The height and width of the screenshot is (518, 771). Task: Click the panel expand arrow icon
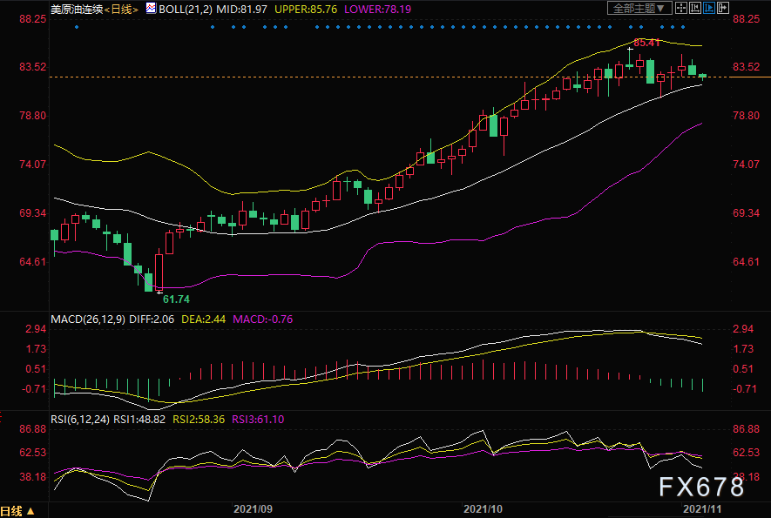tap(723, 8)
